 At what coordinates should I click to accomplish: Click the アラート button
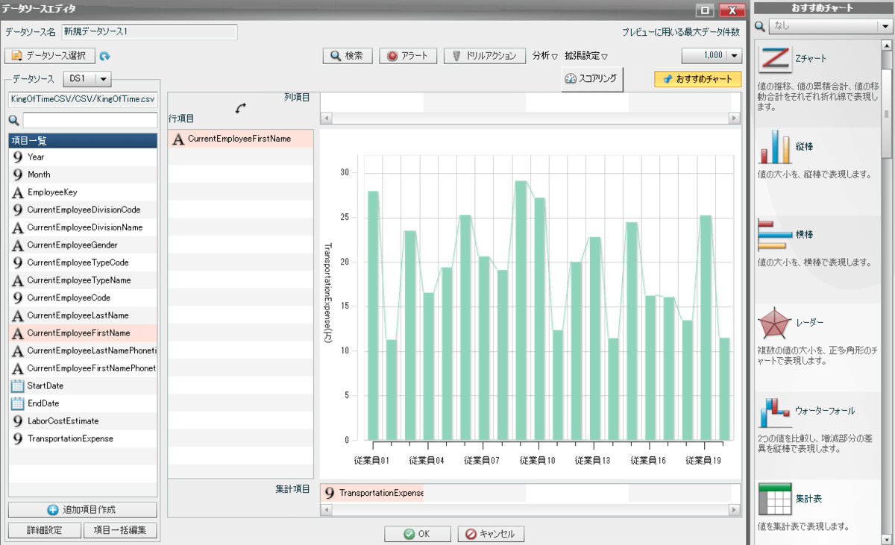[x=408, y=56]
